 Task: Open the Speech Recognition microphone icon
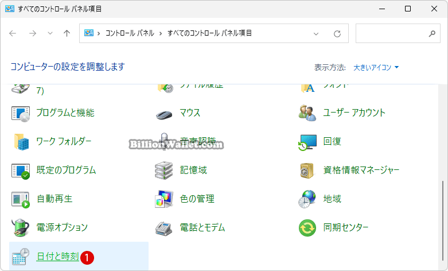tap(164, 141)
